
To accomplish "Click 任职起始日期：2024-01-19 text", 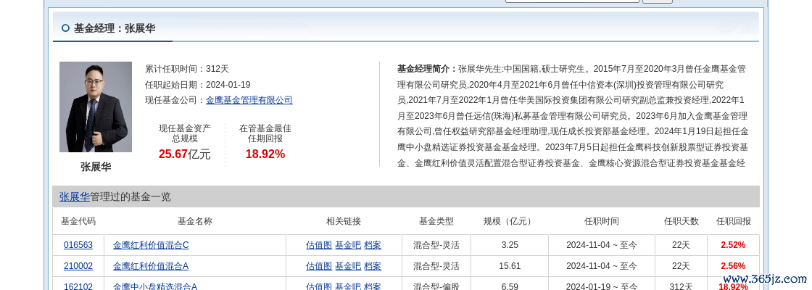I will tap(198, 84).
